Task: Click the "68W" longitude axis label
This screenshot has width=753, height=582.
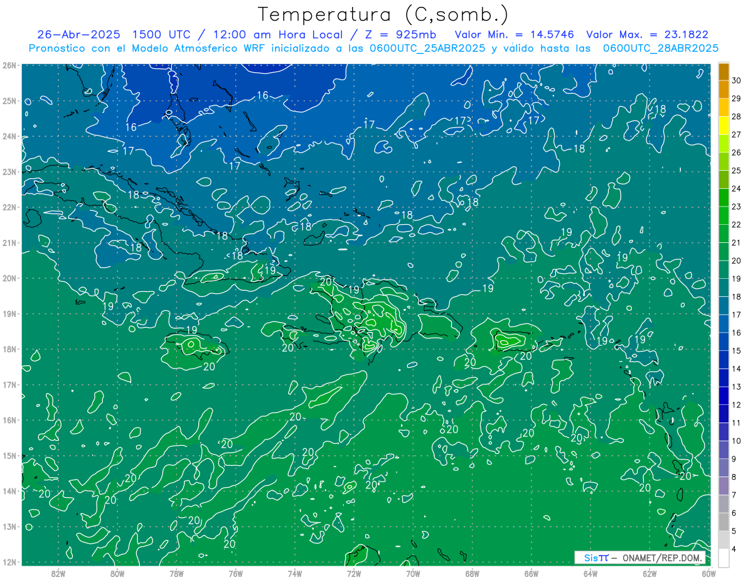Action: point(473,573)
